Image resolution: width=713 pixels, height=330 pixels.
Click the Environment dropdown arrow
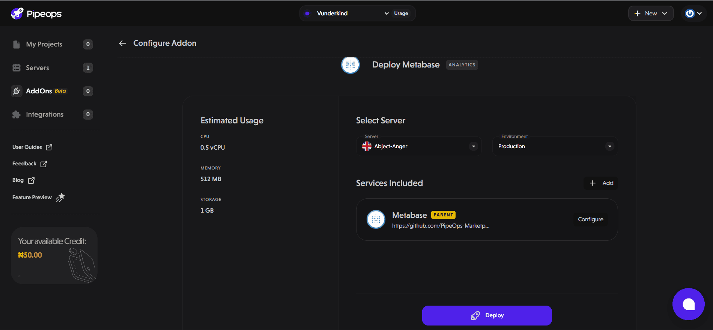click(610, 146)
